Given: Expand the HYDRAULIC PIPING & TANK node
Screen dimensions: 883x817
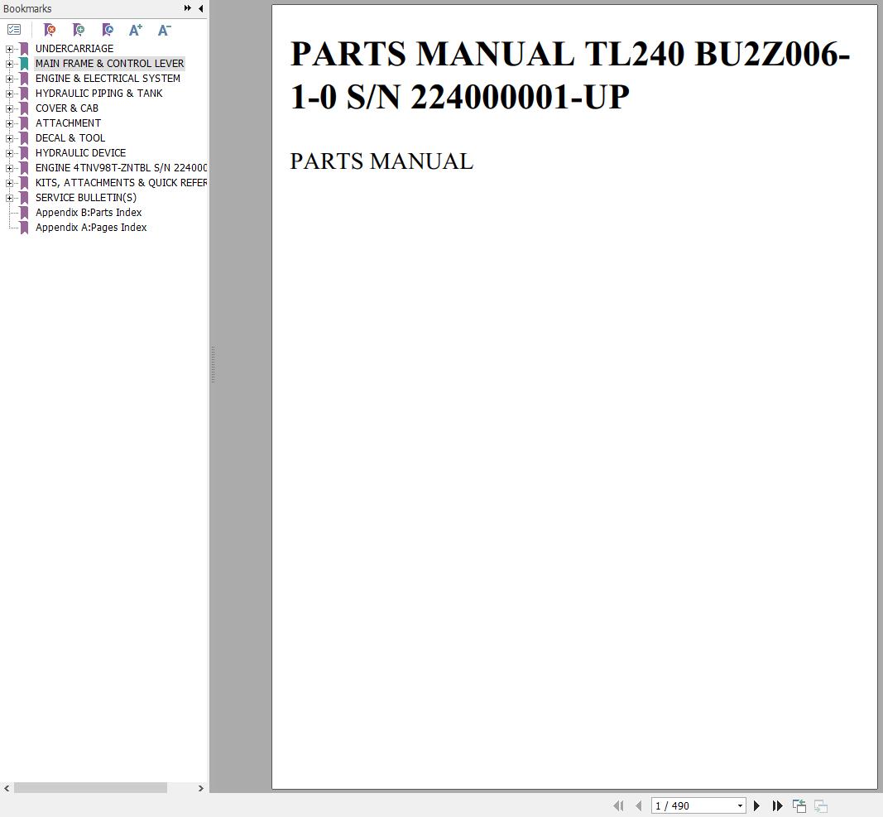Looking at the screenshot, I should 9,94.
